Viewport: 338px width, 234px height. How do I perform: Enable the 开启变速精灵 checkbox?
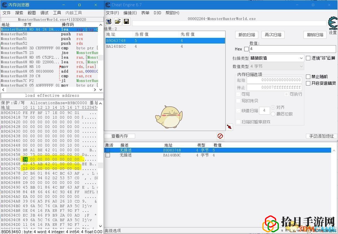click(308, 83)
